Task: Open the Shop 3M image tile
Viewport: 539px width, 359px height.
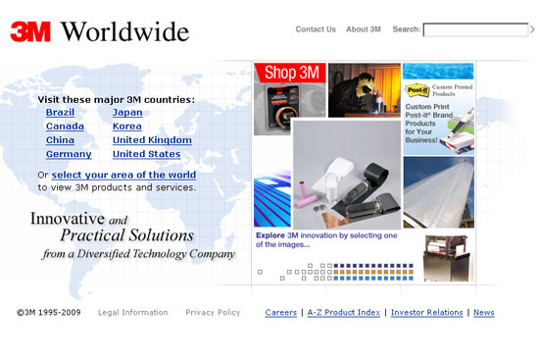Action: point(289,98)
